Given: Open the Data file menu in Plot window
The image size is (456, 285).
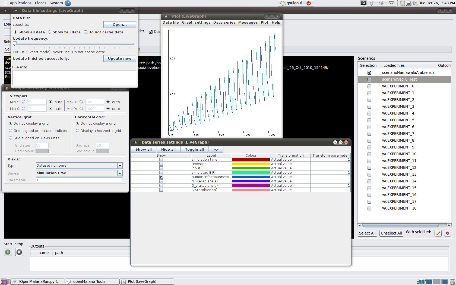Looking at the screenshot, I should [171, 23].
